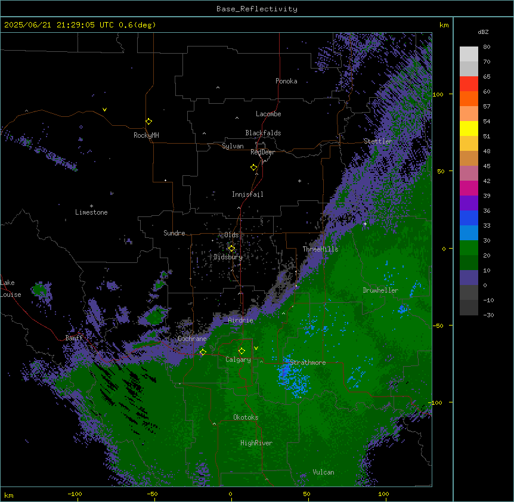Click the -30 value in the dBZ legend
Screen dimensions: 514x502
click(x=488, y=315)
